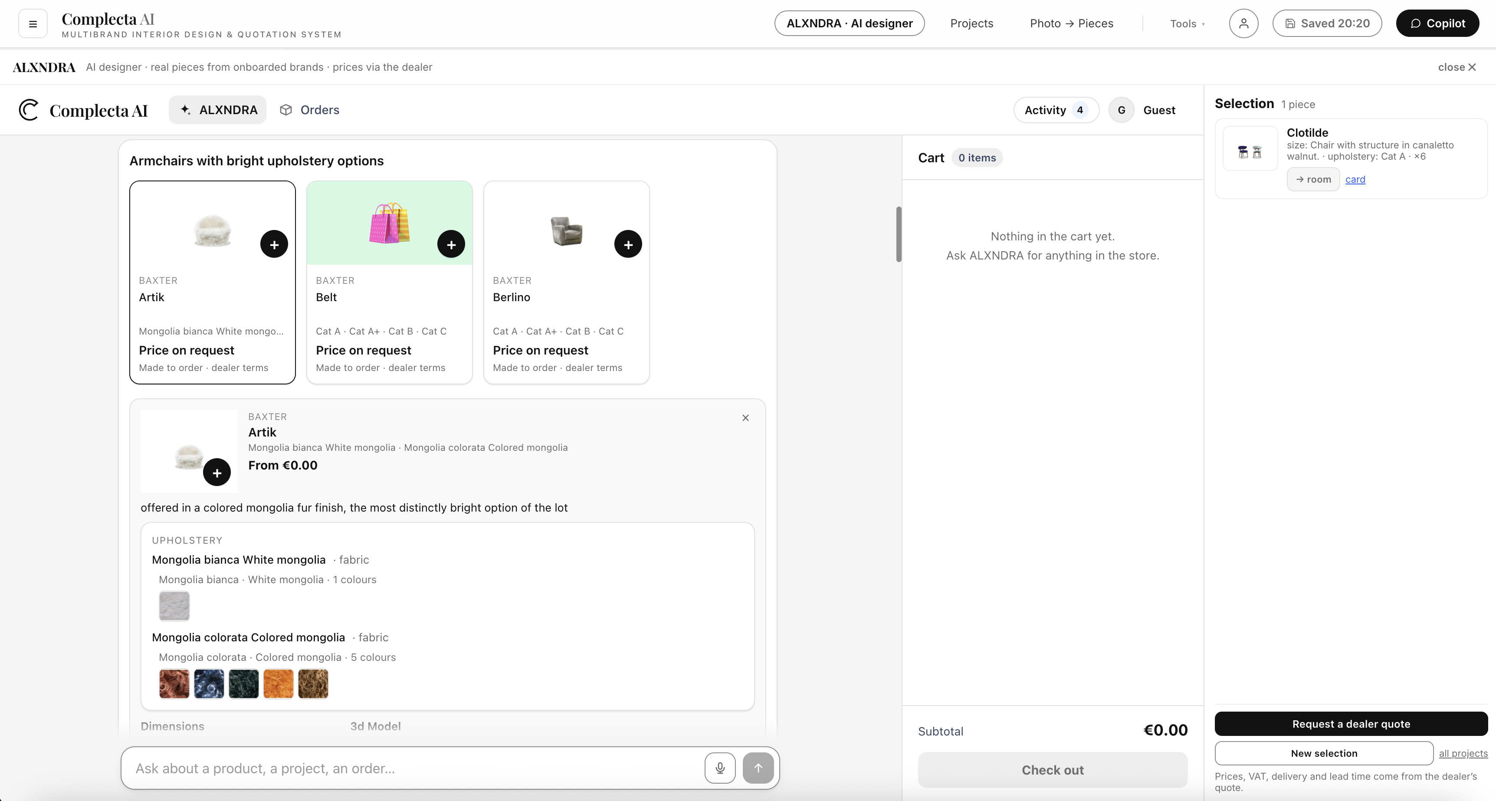Select the blue colored mongolia swatch

209,684
